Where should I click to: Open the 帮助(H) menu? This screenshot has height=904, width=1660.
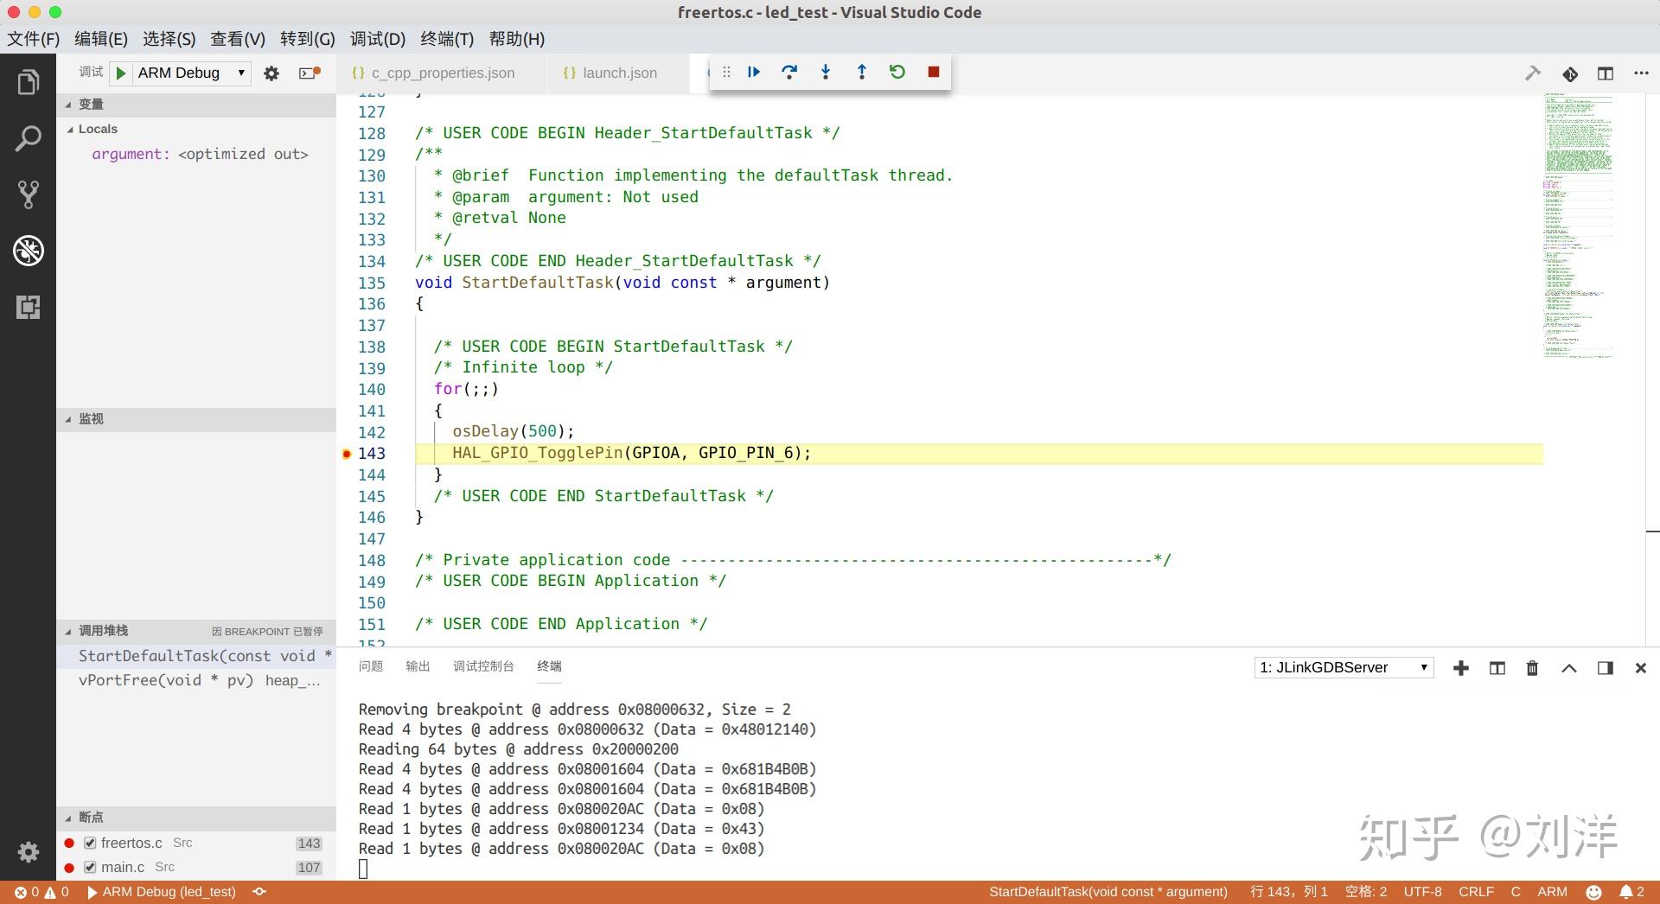pos(516,39)
